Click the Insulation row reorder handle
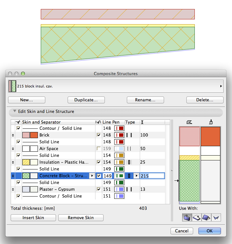This screenshot has width=232, height=244. [13, 162]
